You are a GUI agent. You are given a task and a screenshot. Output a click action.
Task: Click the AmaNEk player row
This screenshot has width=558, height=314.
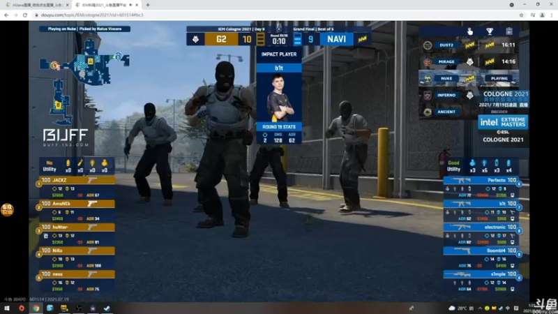(77, 204)
